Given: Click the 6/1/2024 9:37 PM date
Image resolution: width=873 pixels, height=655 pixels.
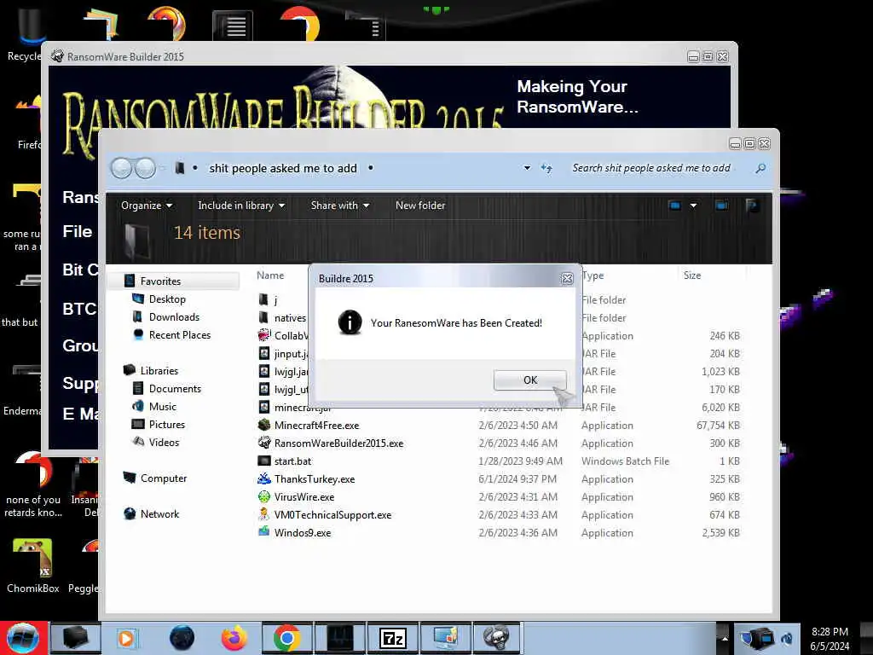Looking at the screenshot, I should pos(517,479).
